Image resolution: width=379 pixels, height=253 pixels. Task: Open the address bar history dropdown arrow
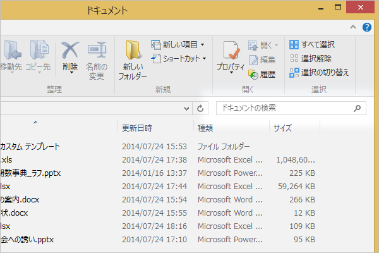pyautogui.click(x=186, y=108)
